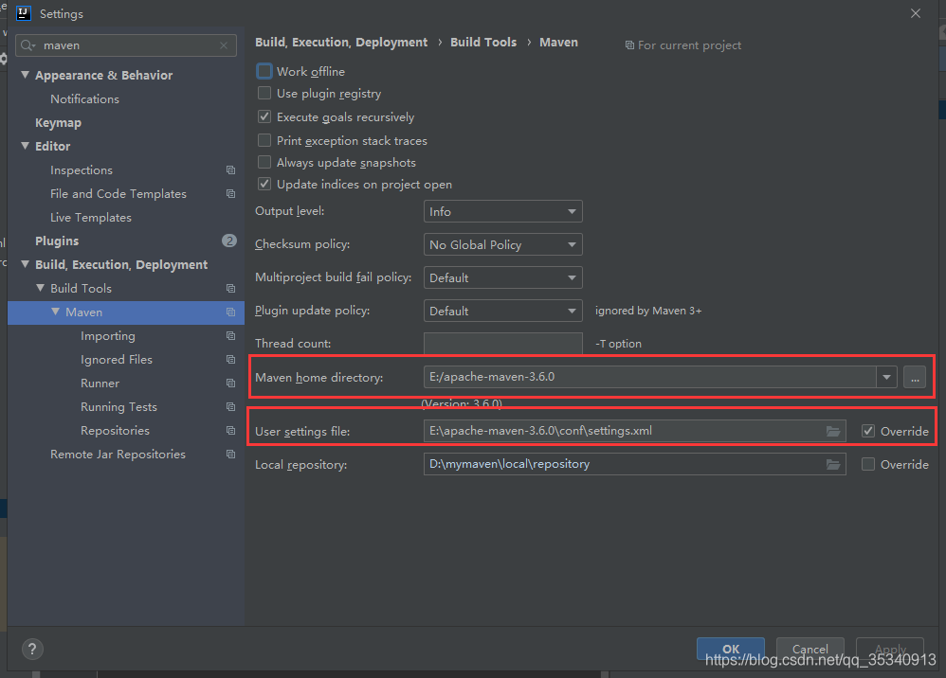Close the Settings dialog
Screen dimensions: 946x678
point(916,13)
